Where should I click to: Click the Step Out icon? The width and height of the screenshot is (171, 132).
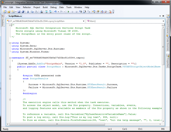click(x=89, y=12)
